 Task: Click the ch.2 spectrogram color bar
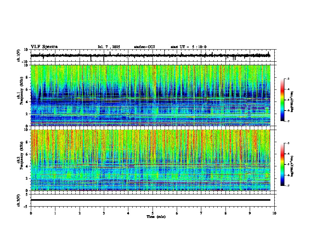click(282, 164)
